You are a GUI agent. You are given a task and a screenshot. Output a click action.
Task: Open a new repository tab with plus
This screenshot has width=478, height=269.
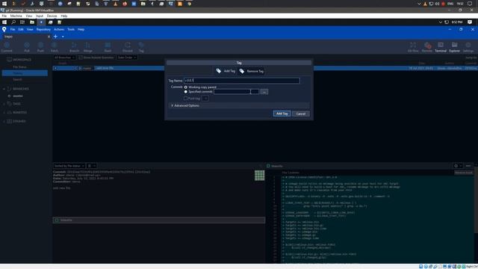tap(55, 37)
